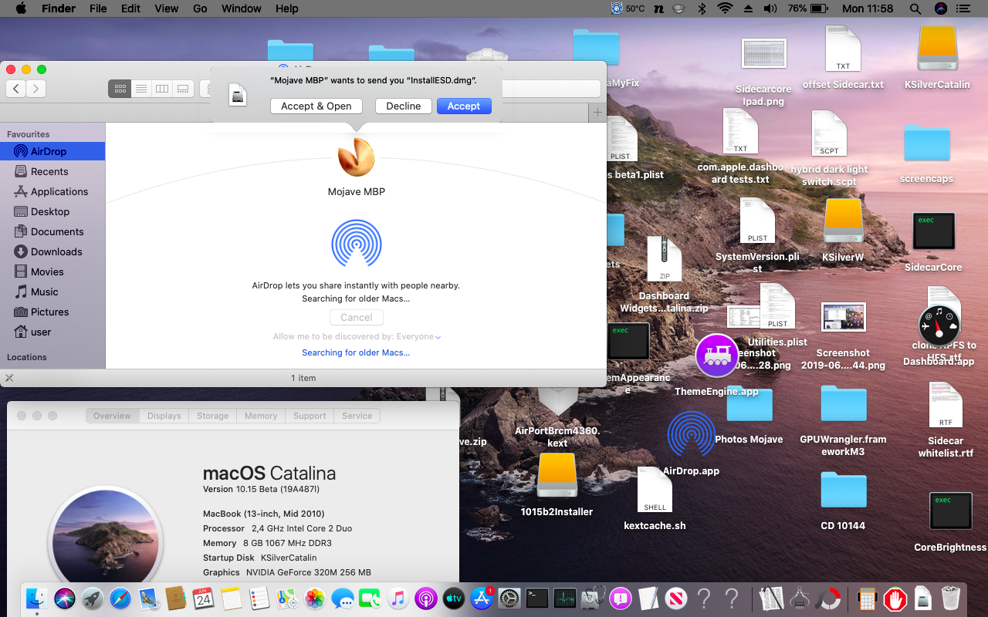Open Calendar in the Dock

click(203, 598)
